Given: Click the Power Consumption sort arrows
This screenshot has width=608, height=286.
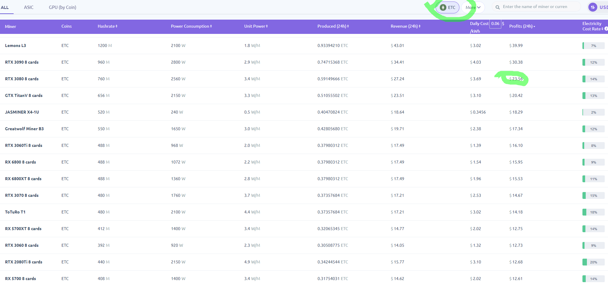Looking at the screenshot, I should pyautogui.click(x=211, y=26).
